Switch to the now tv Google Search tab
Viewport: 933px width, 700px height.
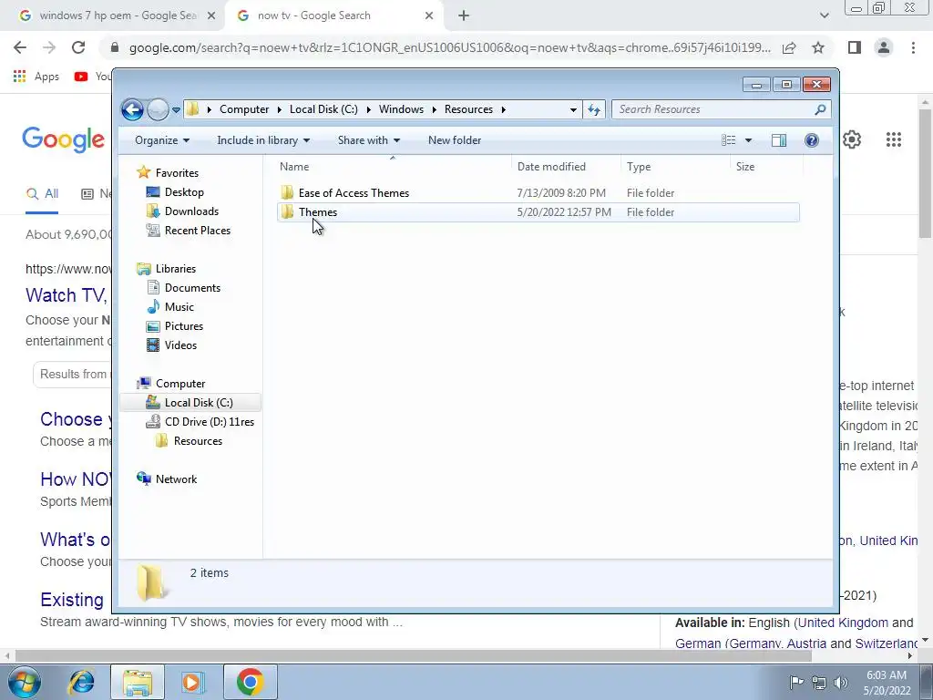(335, 16)
